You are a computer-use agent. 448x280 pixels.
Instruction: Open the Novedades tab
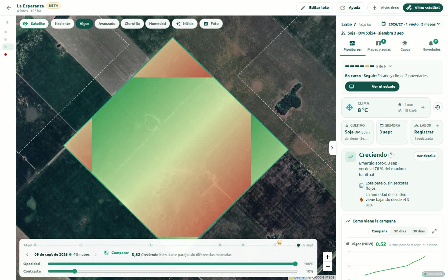[x=431, y=46]
